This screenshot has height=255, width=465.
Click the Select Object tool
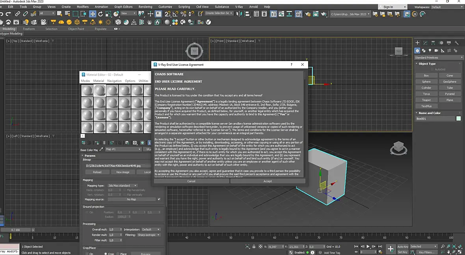pyautogui.click(x=60, y=14)
